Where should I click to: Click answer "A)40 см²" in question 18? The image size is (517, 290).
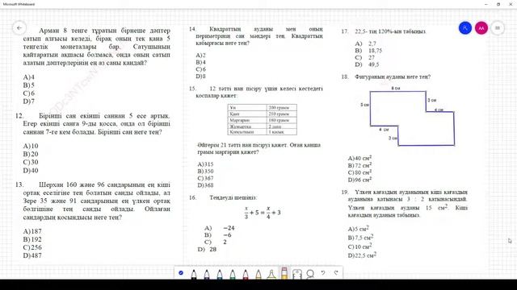(x=359, y=158)
